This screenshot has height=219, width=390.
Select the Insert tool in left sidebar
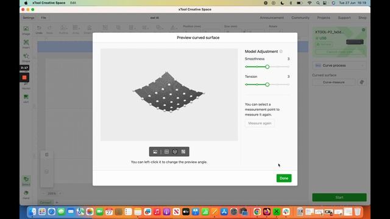coord(26,44)
